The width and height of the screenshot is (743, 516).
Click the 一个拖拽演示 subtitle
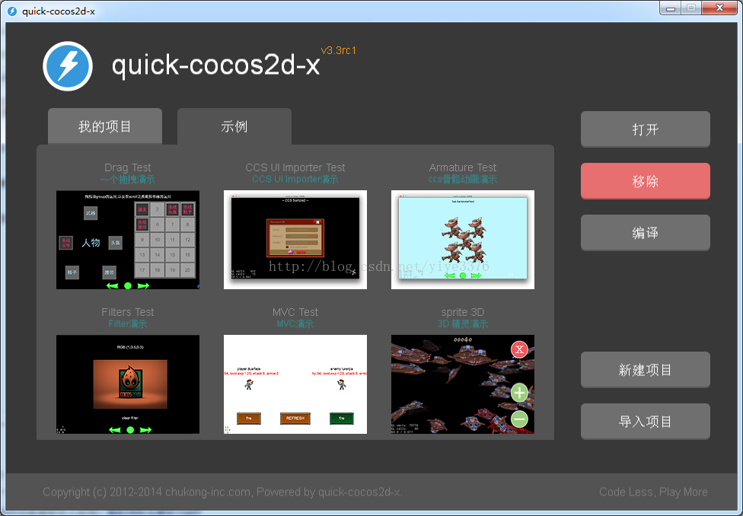point(128,180)
